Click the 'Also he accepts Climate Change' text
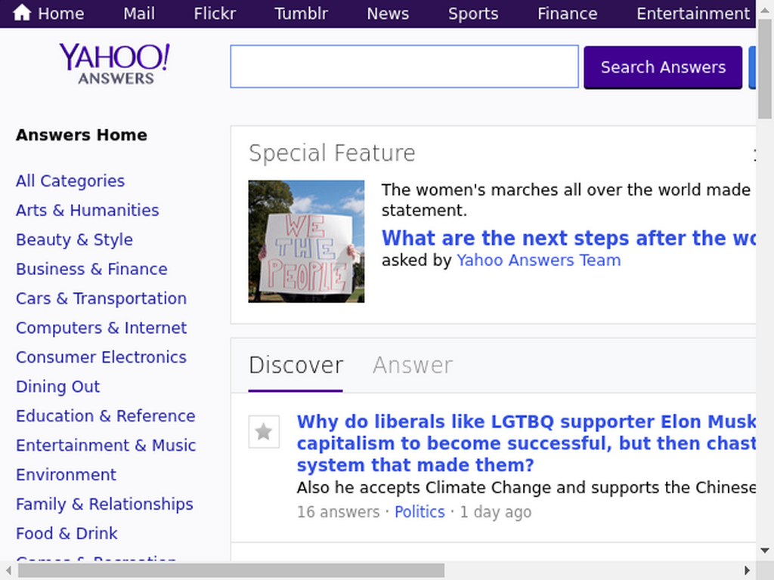This screenshot has height=580, width=774. tap(526, 487)
